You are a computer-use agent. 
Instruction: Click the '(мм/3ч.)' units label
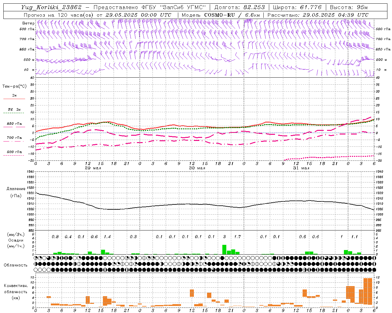tap(16, 234)
